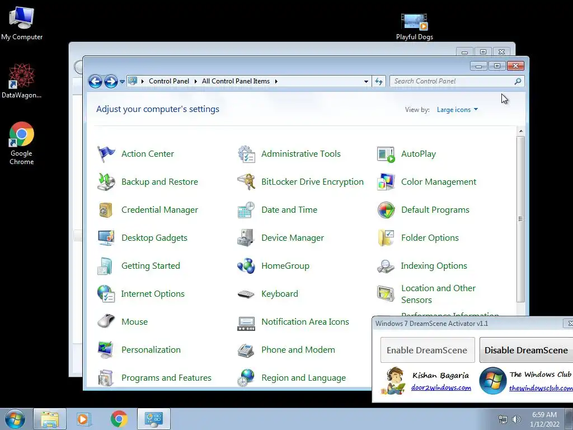
Task: Open the door2windows.com link
Action: 441,387
